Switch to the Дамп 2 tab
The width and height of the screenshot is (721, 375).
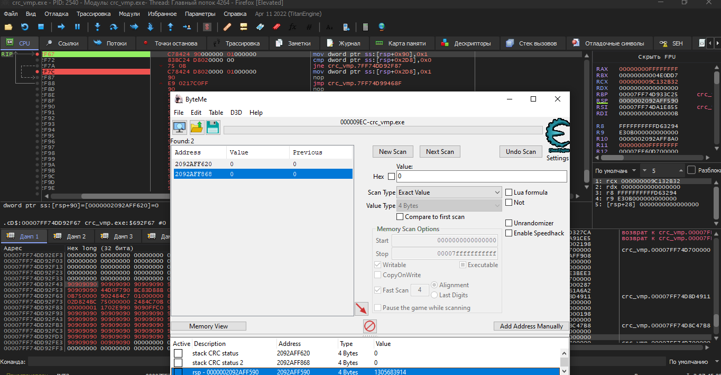coord(70,236)
